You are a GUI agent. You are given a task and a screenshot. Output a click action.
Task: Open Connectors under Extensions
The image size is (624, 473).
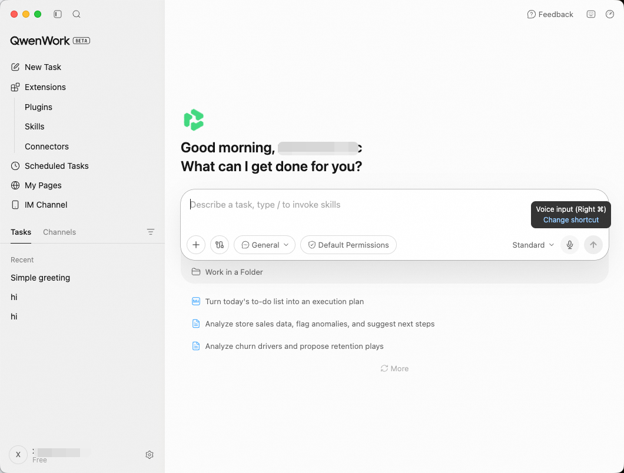(x=47, y=146)
